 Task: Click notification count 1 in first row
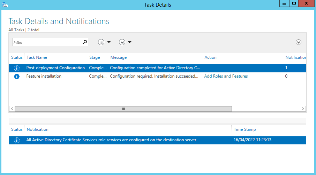point(286,68)
